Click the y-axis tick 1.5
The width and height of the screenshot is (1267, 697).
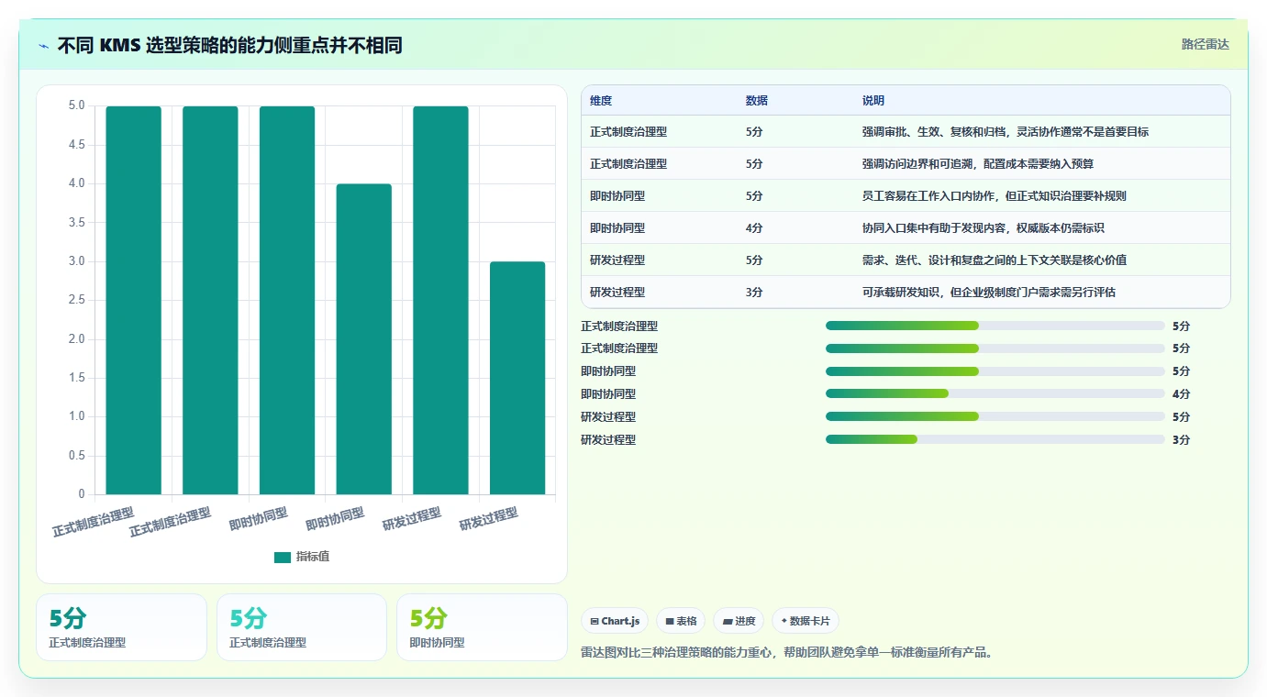(x=76, y=378)
